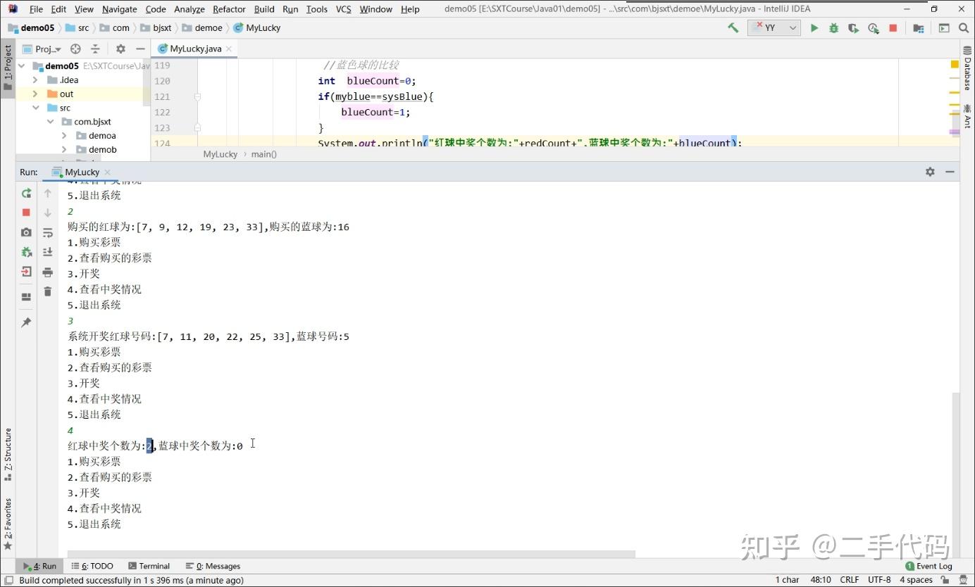The width and height of the screenshot is (975, 587).
Task: Open the 2: Favorites side tab
Action: 8,524
